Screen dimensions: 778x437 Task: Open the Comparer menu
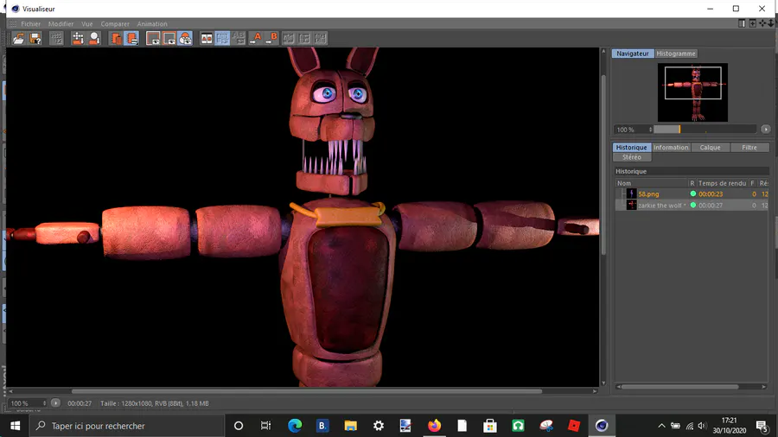115,24
